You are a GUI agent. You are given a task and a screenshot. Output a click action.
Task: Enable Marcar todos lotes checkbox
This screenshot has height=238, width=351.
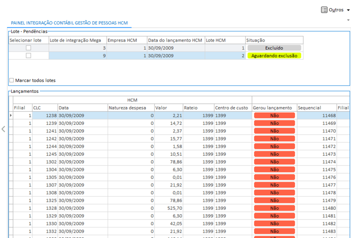click(x=11, y=81)
